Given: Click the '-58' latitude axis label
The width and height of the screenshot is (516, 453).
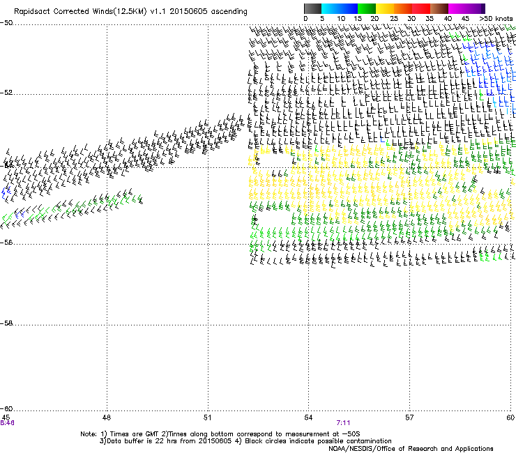Looking at the screenshot, I should (6, 323).
